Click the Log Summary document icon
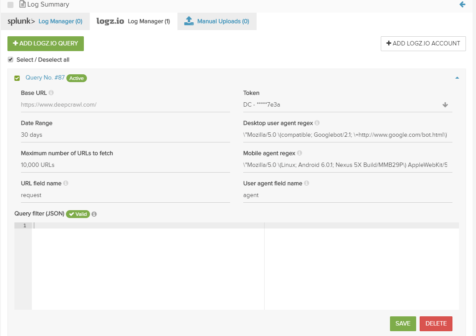476x336 pixels. tap(22, 4)
